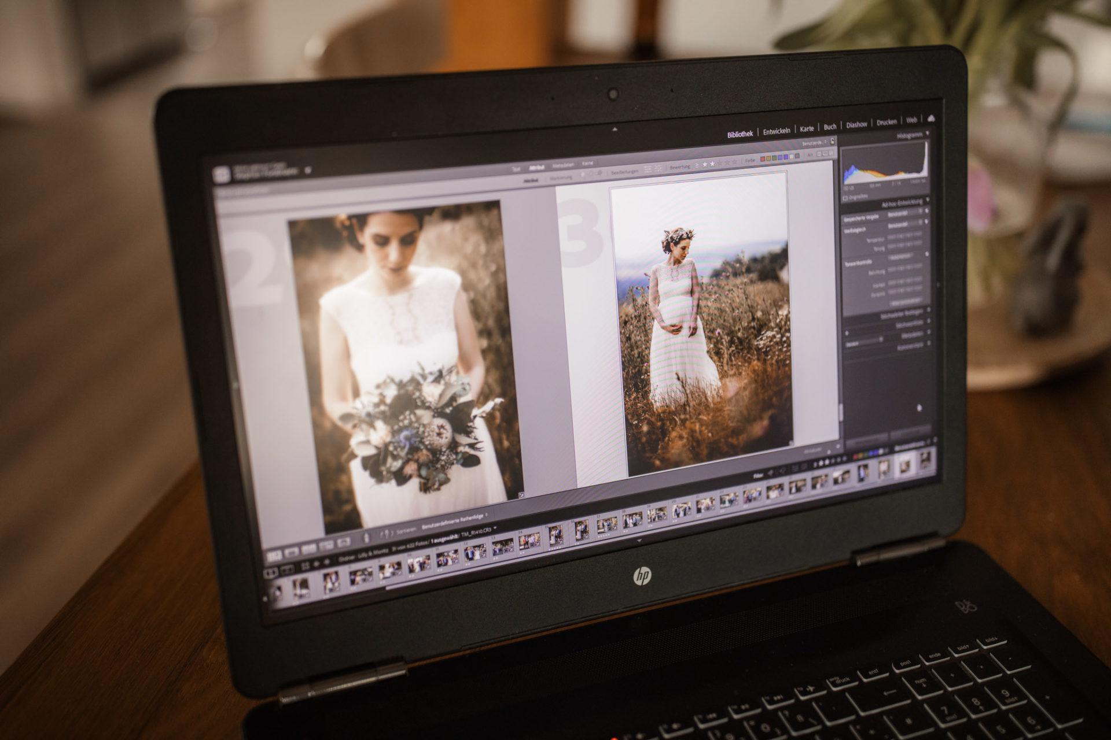This screenshot has width=1111, height=740.
Task: Select the pregnant bride photo in field
Action: pos(701,325)
